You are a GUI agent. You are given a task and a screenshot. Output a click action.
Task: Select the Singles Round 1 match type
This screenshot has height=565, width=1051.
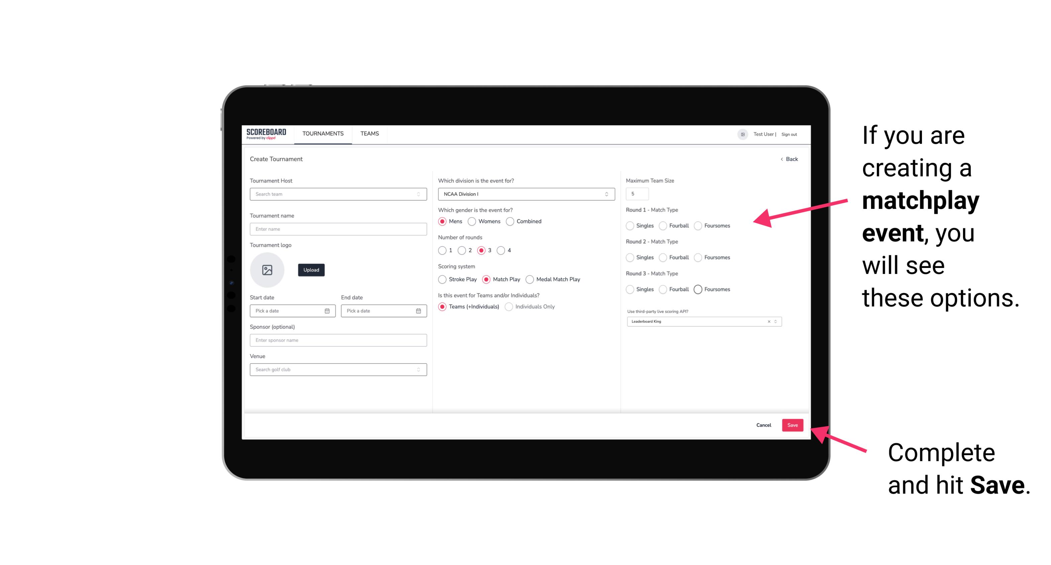(630, 226)
